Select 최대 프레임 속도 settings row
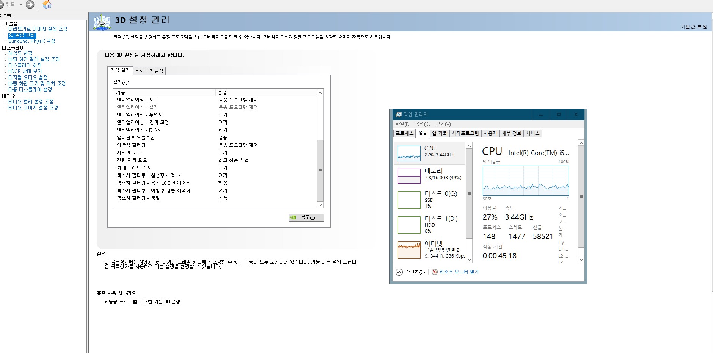713x353 pixels. [x=215, y=168]
